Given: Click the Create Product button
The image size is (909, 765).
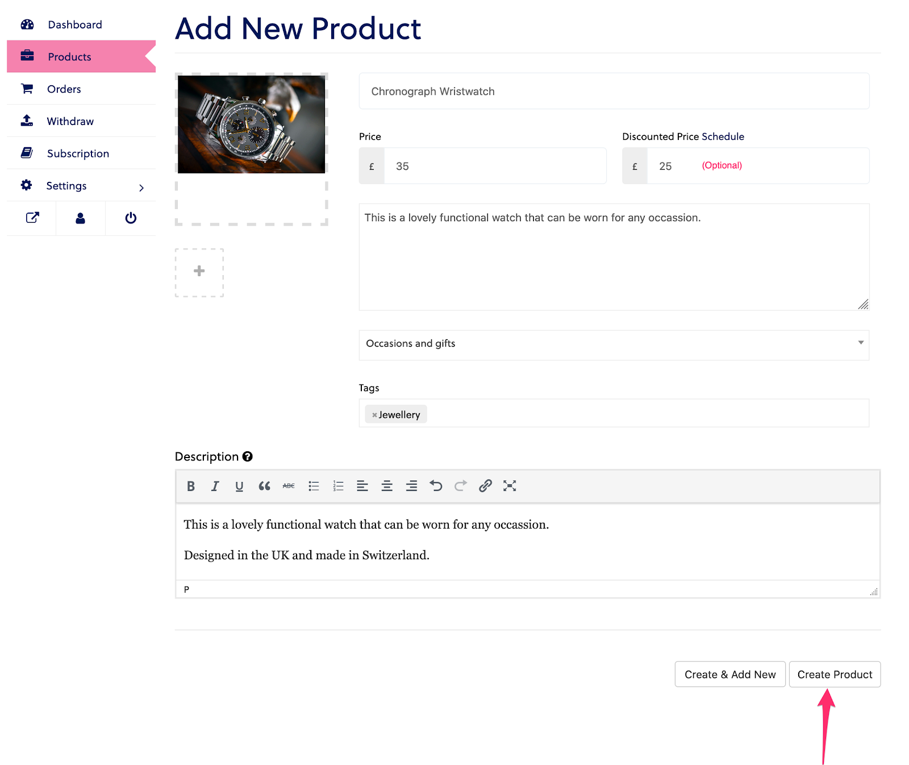Looking at the screenshot, I should tap(835, 674).
